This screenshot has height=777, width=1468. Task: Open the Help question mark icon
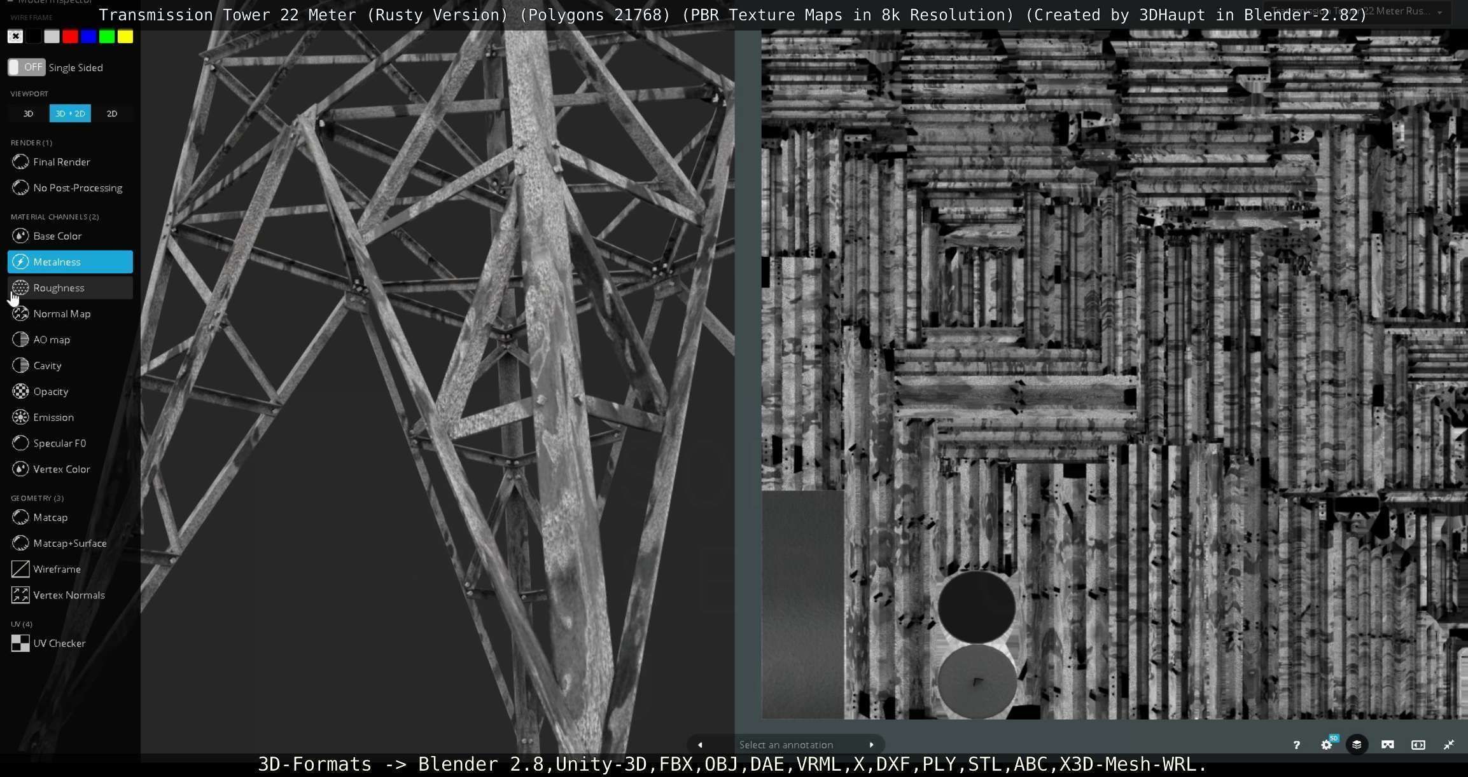coord(1296,745)
